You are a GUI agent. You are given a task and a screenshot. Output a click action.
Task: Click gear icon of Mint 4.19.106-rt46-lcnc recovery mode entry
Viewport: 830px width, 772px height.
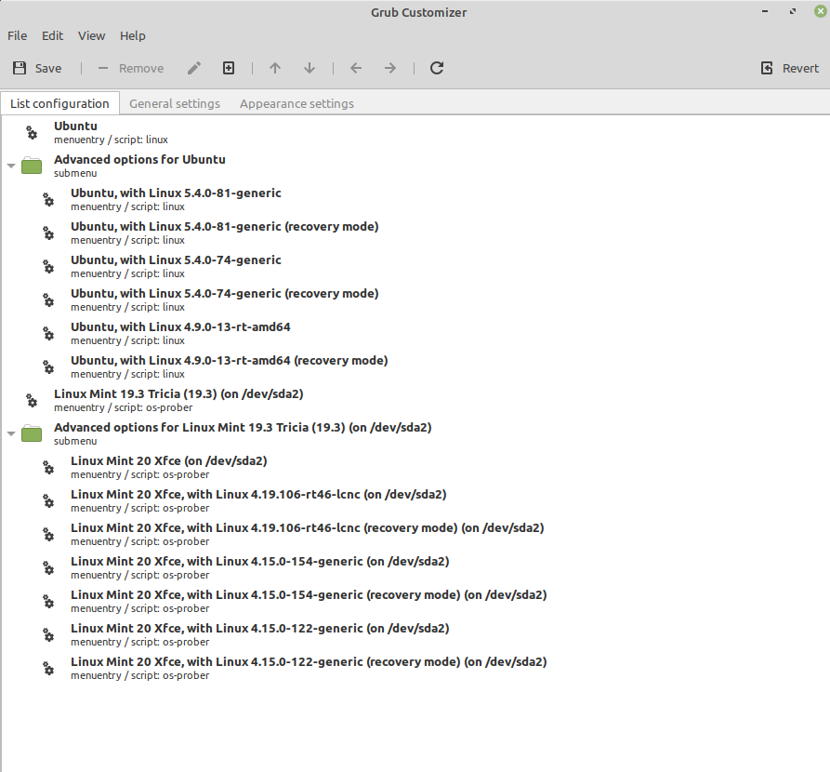point(48,534)
